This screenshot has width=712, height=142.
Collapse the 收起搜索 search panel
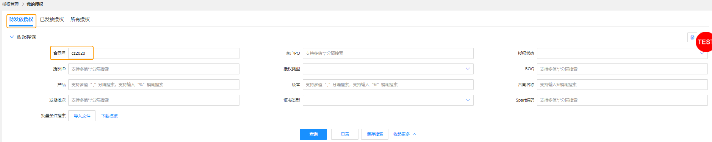coord(23,37)
